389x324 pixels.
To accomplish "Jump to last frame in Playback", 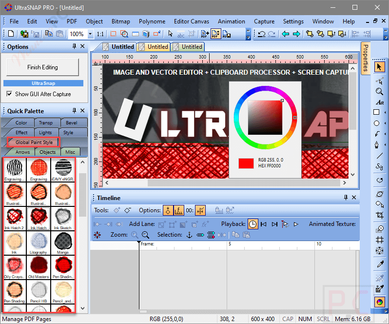I will (274, 224).
